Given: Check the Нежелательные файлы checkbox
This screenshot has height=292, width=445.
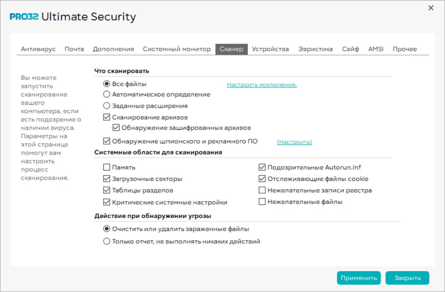Looking at the screenshot, I should pos(262,202).
